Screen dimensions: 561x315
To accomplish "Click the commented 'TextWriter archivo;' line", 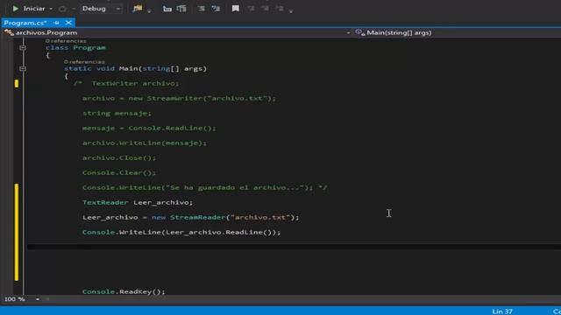I will [x=126, y=83].
